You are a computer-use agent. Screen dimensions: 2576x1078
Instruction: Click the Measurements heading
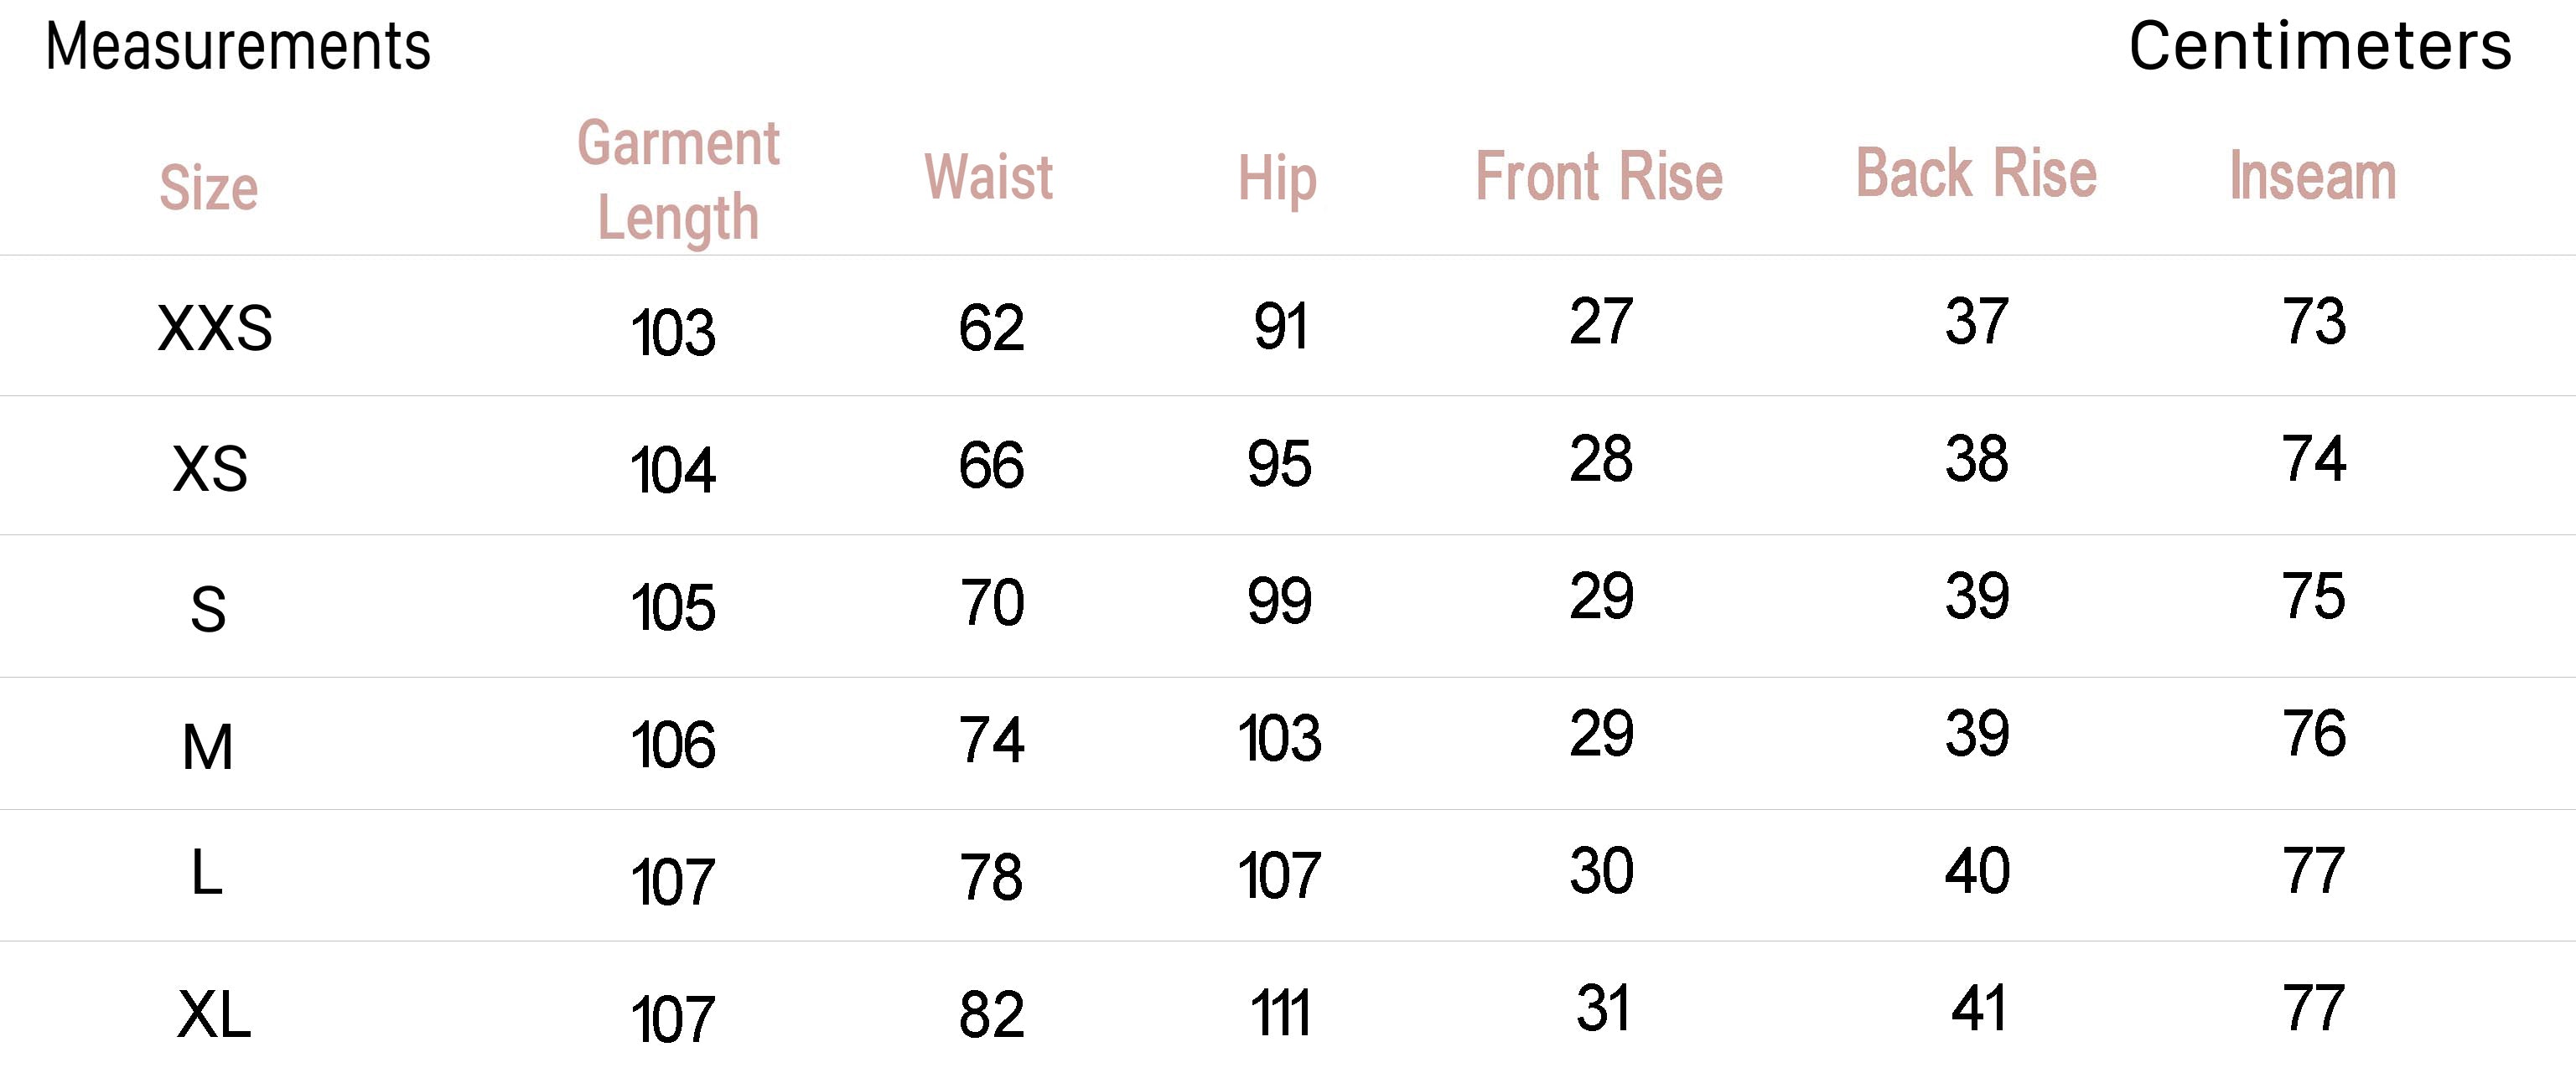tap(238, 47)
